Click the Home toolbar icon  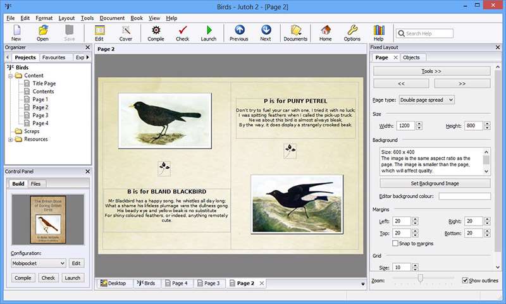tap(325, 32)
